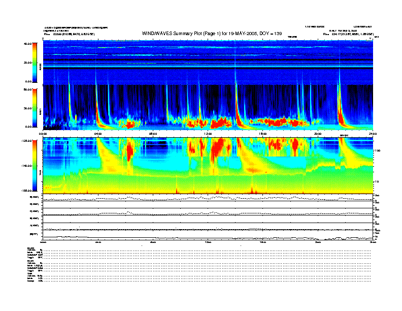The height and width of the screenshot is (311, 402).
Task: Click the 10 tick on TNR right axis
Action: (378, 182)
